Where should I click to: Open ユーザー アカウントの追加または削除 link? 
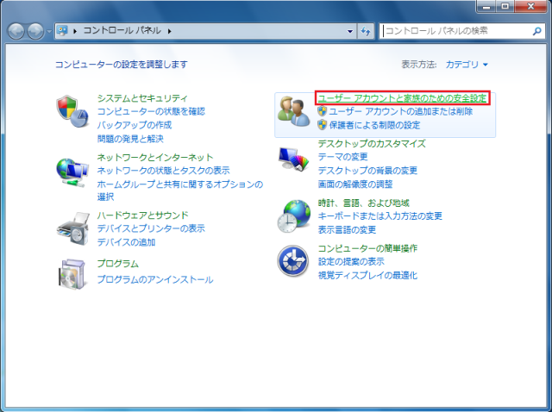pos(401,111)
